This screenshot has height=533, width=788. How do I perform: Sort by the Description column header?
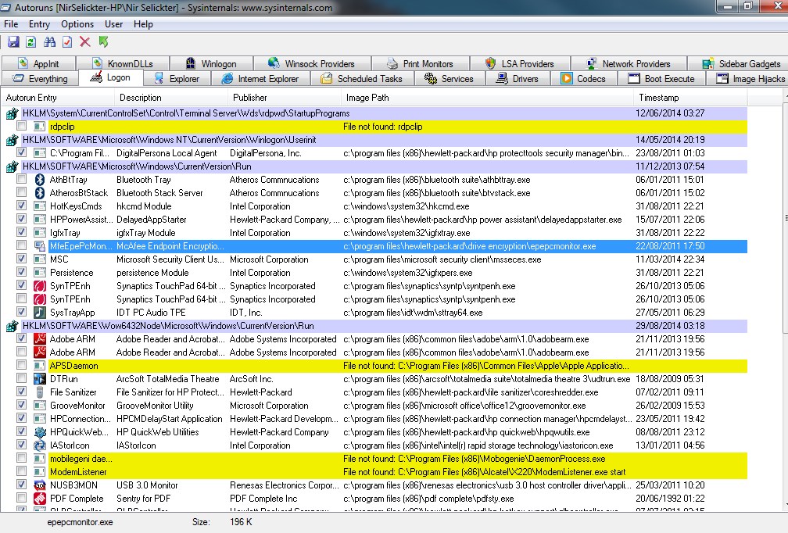171,98
